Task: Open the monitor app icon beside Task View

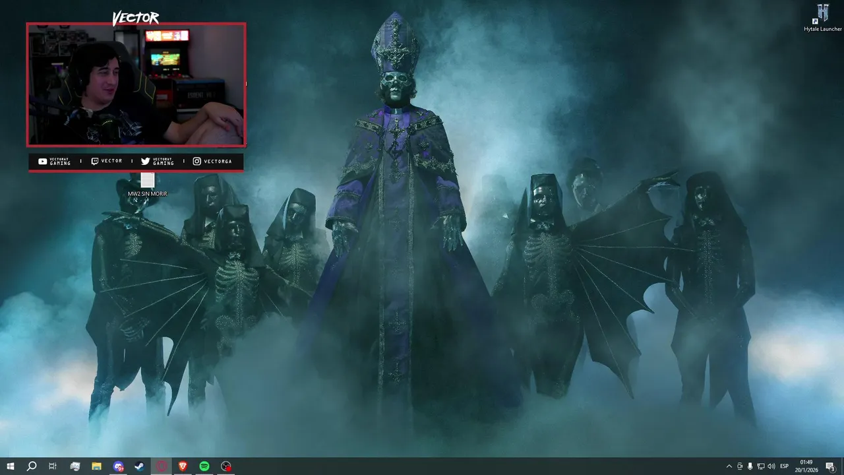Action: point(75,466)
